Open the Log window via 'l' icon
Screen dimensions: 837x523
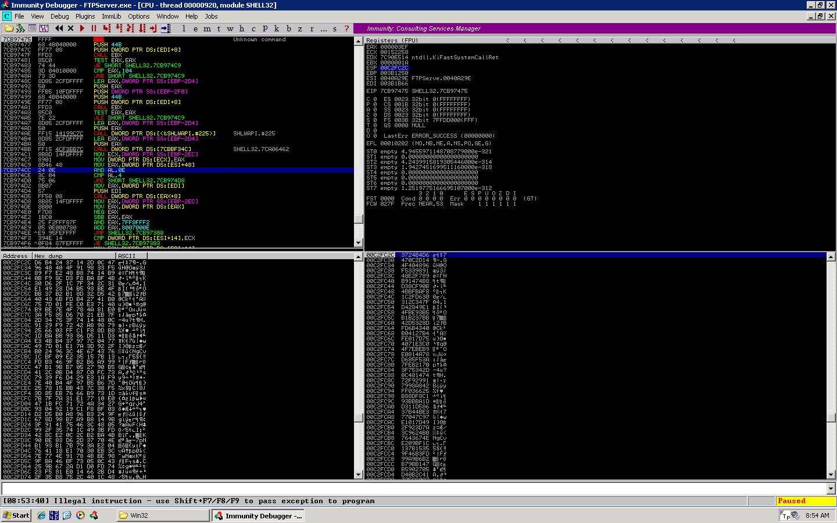pyautogui.click(x=184, y=28)
